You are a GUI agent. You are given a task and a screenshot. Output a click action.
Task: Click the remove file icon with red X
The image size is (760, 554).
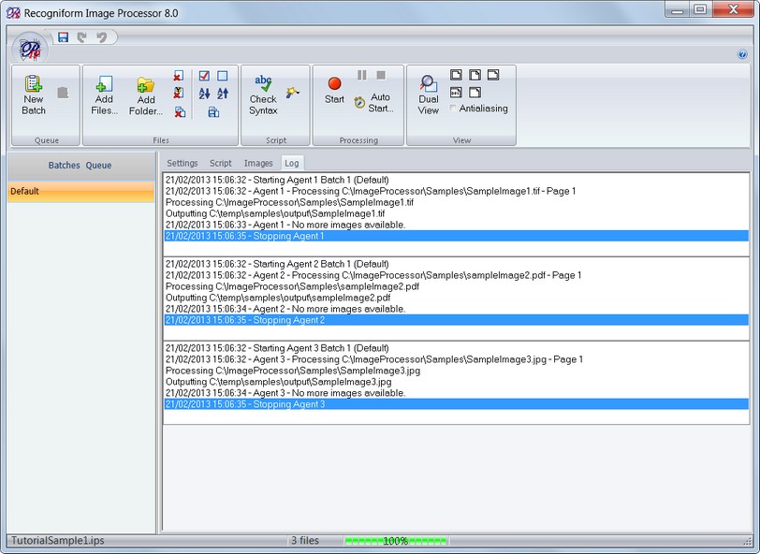click(x=179, y=76)
